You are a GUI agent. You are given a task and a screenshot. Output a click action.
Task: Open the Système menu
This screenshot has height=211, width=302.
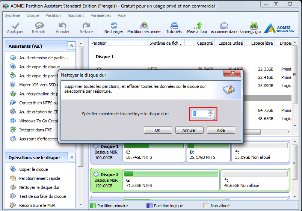(12, 15)
